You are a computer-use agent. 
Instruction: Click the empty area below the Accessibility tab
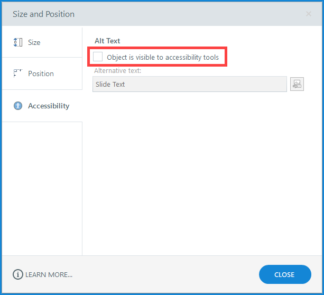pos(42,185)
